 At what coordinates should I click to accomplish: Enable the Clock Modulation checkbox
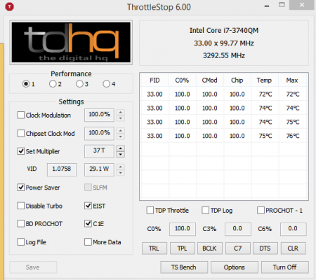[21, 115]
